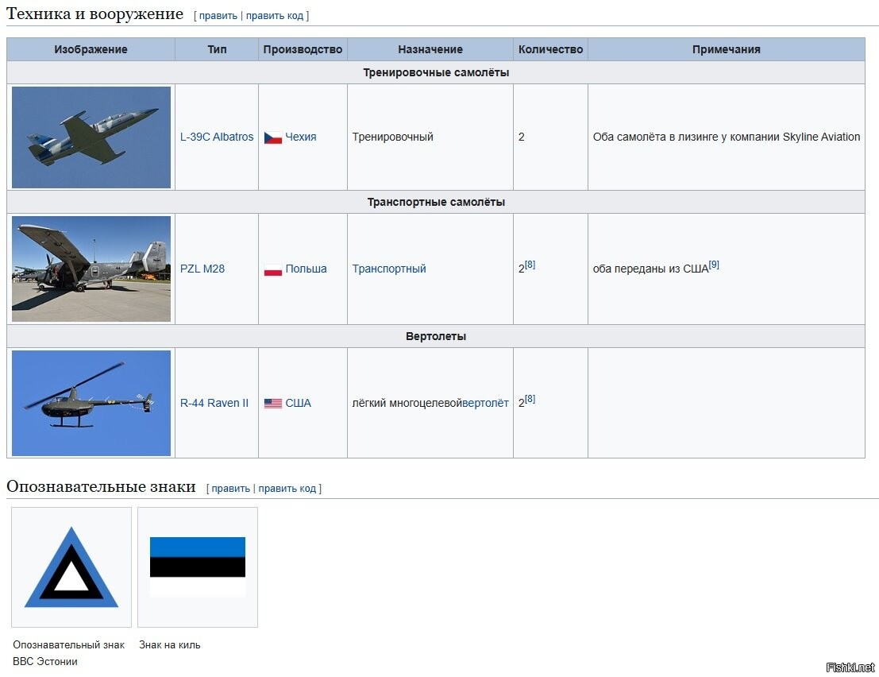Follow the США country link

click(x=299, y=403)
